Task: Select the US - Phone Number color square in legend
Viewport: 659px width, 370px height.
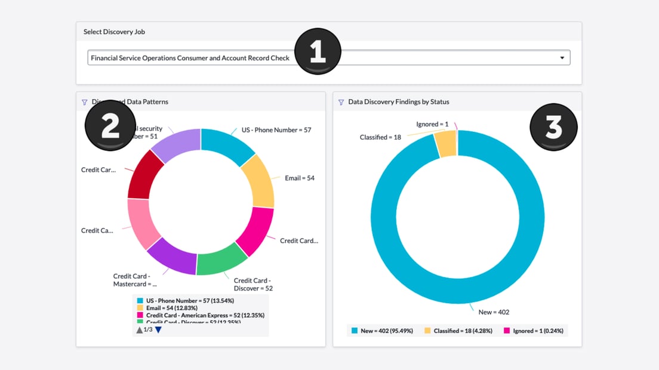Action: pos(140,300)
